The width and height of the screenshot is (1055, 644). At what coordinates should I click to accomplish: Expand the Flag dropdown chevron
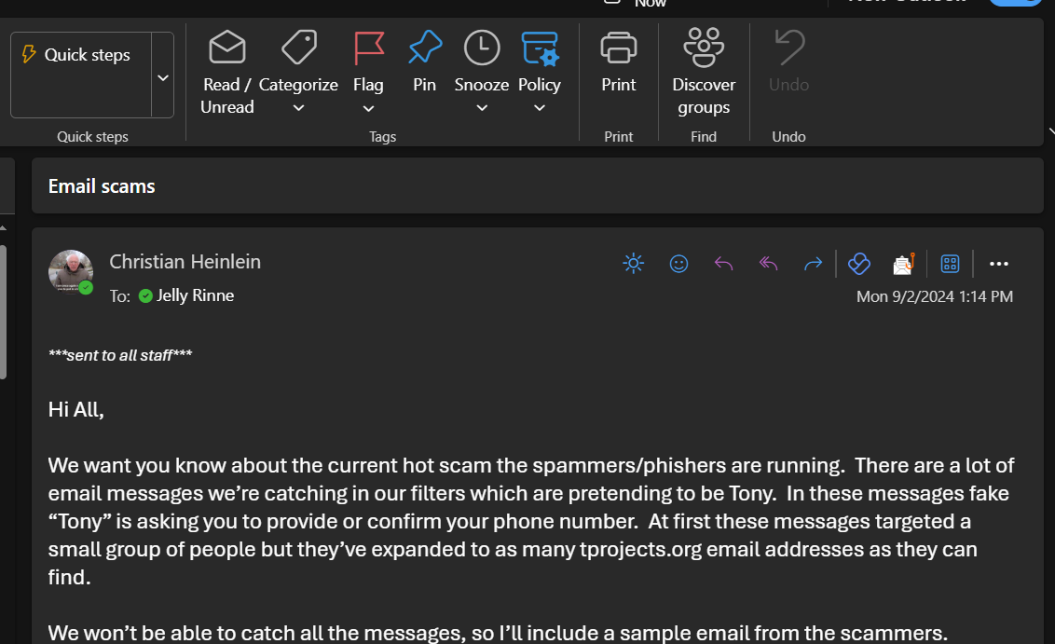tap(368, 108)
